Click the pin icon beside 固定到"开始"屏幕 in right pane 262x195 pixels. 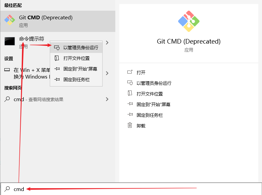click(130, 104)
